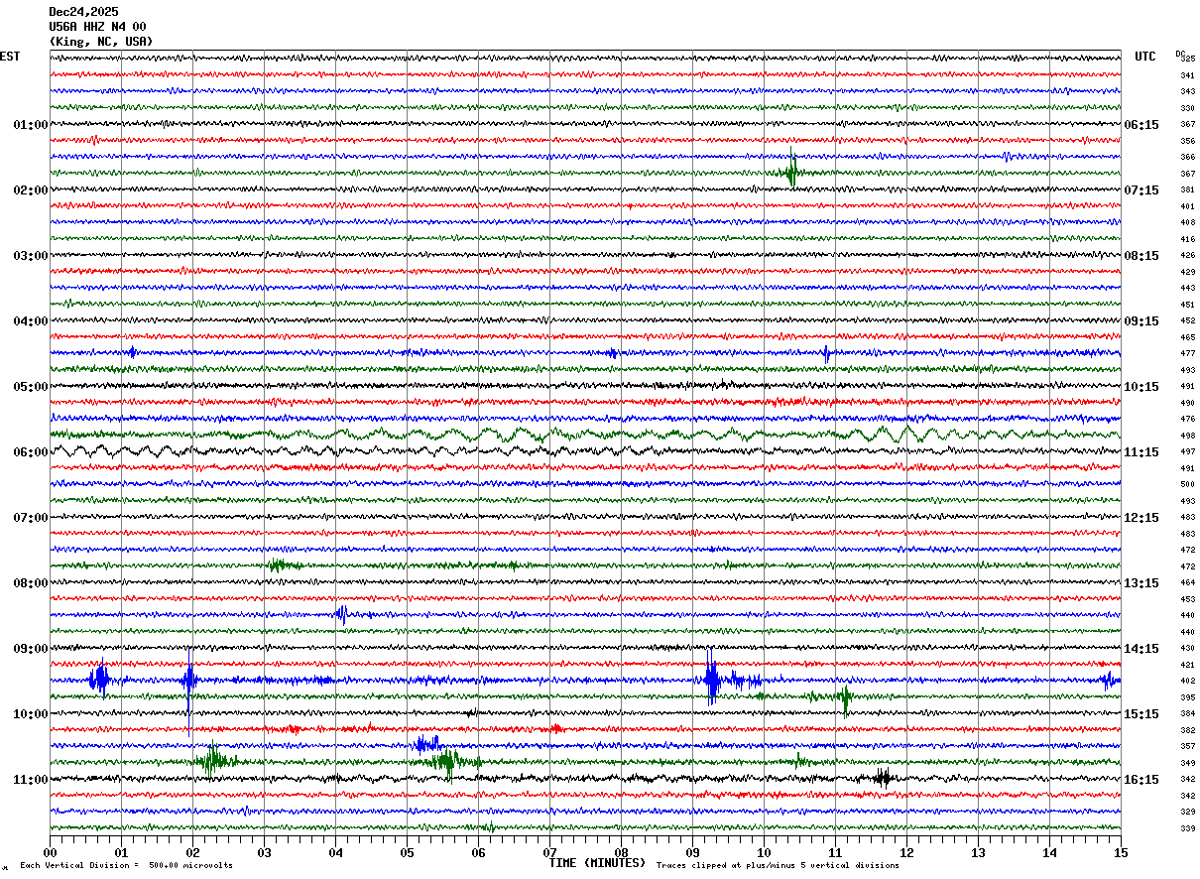Click the UTC timezone label
This screenshot has height=879, width=1200.
click(x=1145, y=57)
